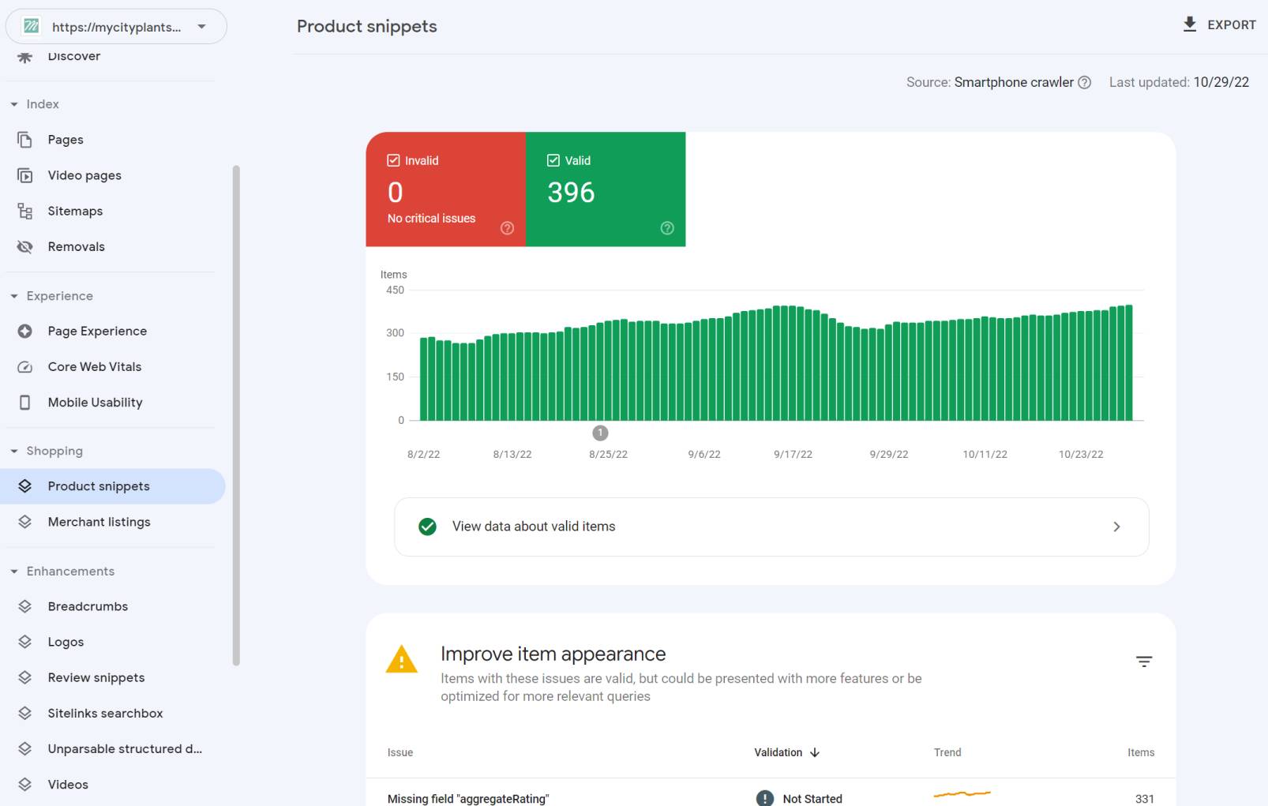Click the yellow warning triangle icon
Image resolution: width=1268 pixels, height=806 pixels.
402,659
